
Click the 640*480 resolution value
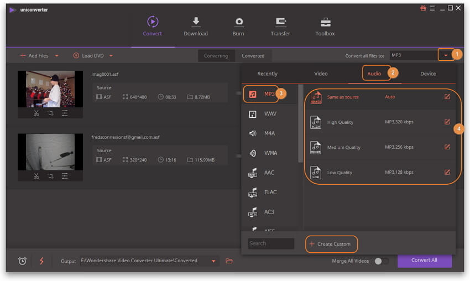point(138,97)
